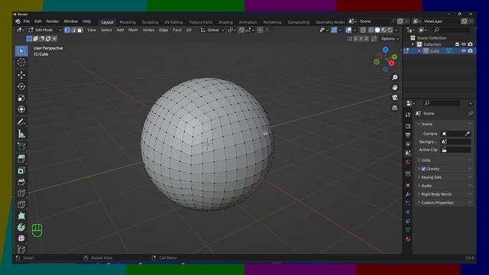Viewport: 489px width, 275px height.
Task: Disable Cube render camera icon
Action: click(x=471, y=51)
